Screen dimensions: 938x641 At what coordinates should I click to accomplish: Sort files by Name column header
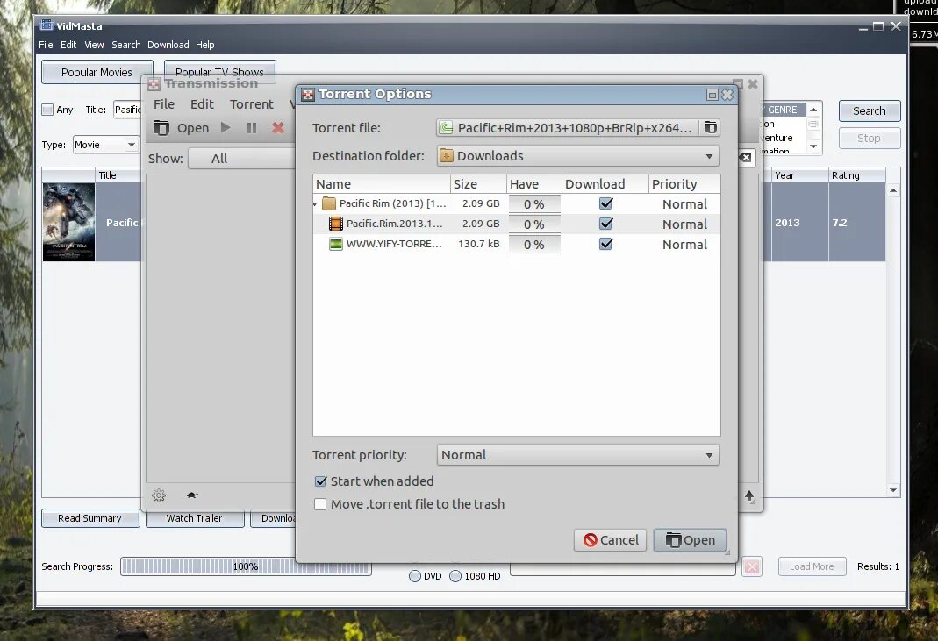[x=381, y=184]
